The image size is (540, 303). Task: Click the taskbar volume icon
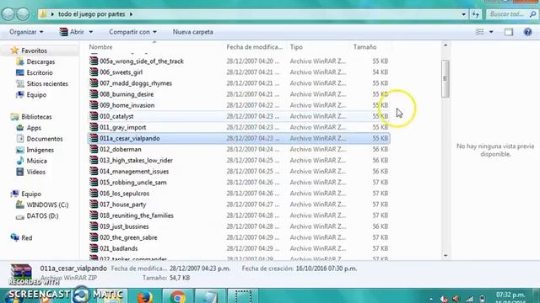pyautogui.click(x=456, y=299)
